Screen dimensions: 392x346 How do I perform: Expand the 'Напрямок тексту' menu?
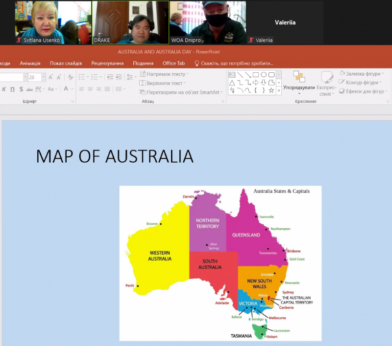point(164,74)
